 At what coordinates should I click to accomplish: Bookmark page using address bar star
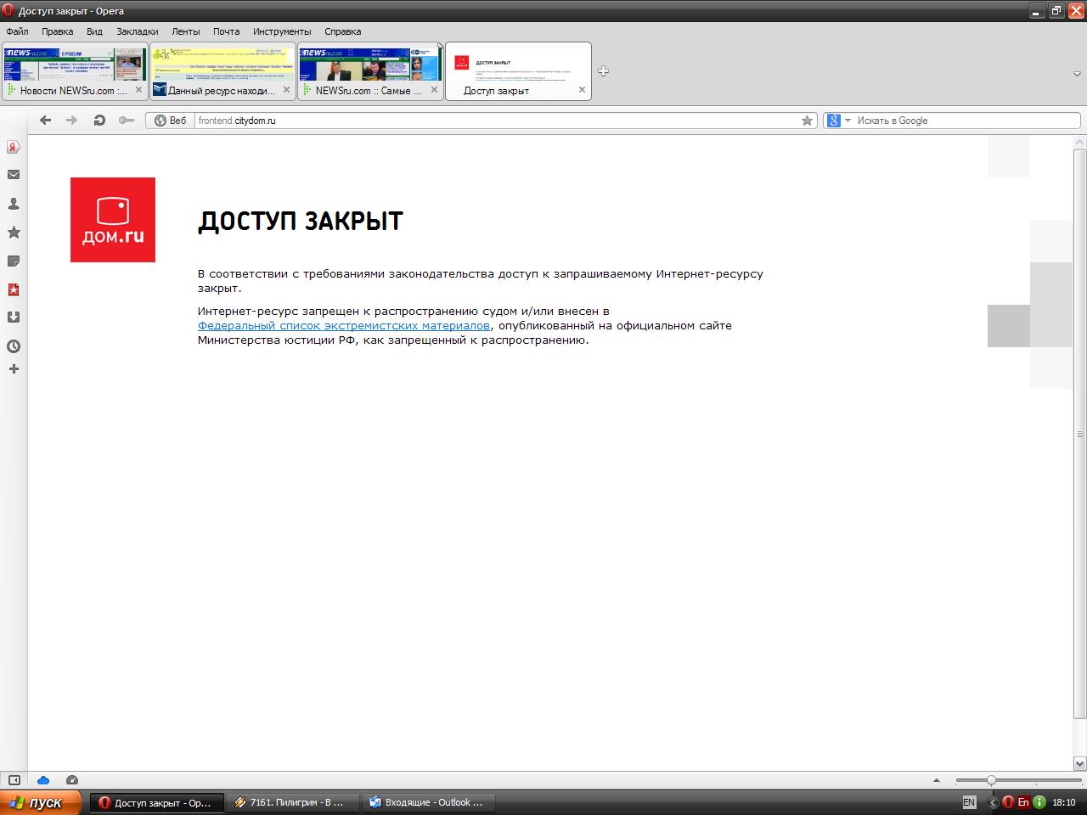pyautogui.click(x=807, y=121)
